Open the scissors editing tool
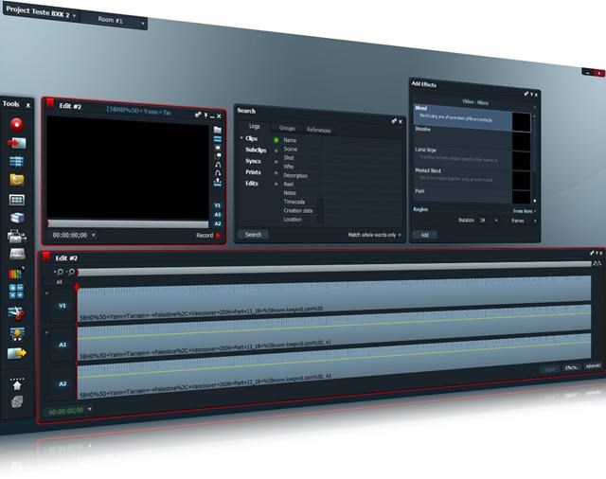Screen dimensions: 606x479 coord(16,312)
